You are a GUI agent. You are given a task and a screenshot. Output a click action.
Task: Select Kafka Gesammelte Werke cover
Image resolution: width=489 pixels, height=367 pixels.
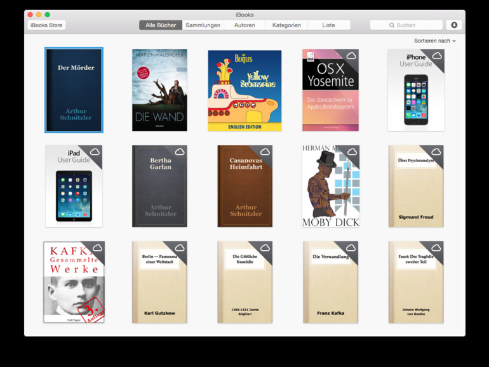[74, 282]
